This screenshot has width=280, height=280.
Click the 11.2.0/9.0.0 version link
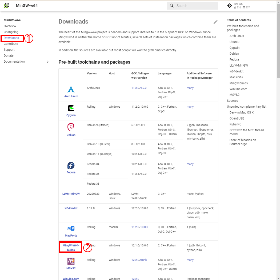pyautogui.click(x=139, y=88)
